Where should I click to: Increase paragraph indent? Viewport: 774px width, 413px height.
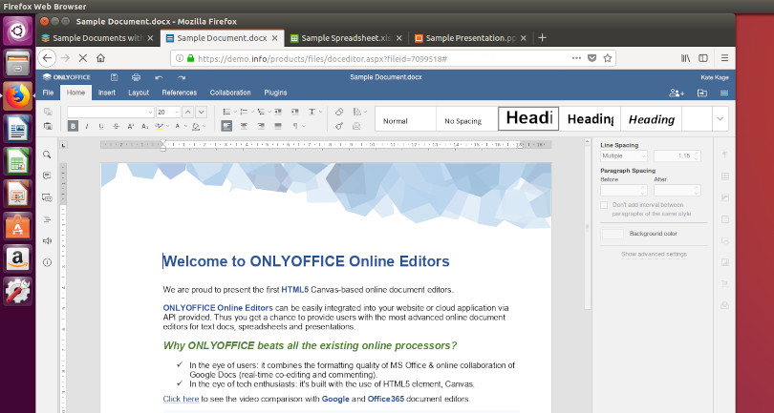click(294, 112)
